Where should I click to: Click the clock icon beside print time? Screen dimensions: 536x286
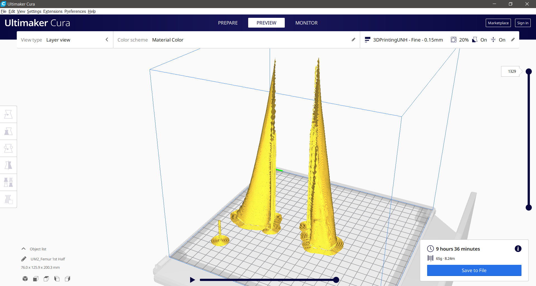tap(430, 249)
